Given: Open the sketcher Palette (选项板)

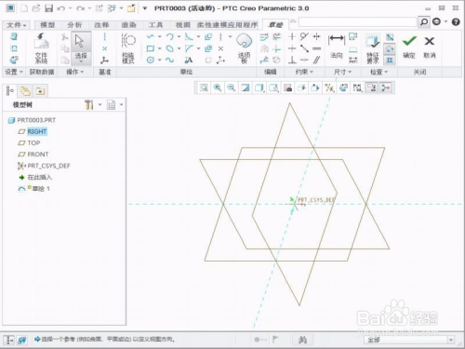Looking at the screenshot, I should pyautogui.click(x=244, y=48).
